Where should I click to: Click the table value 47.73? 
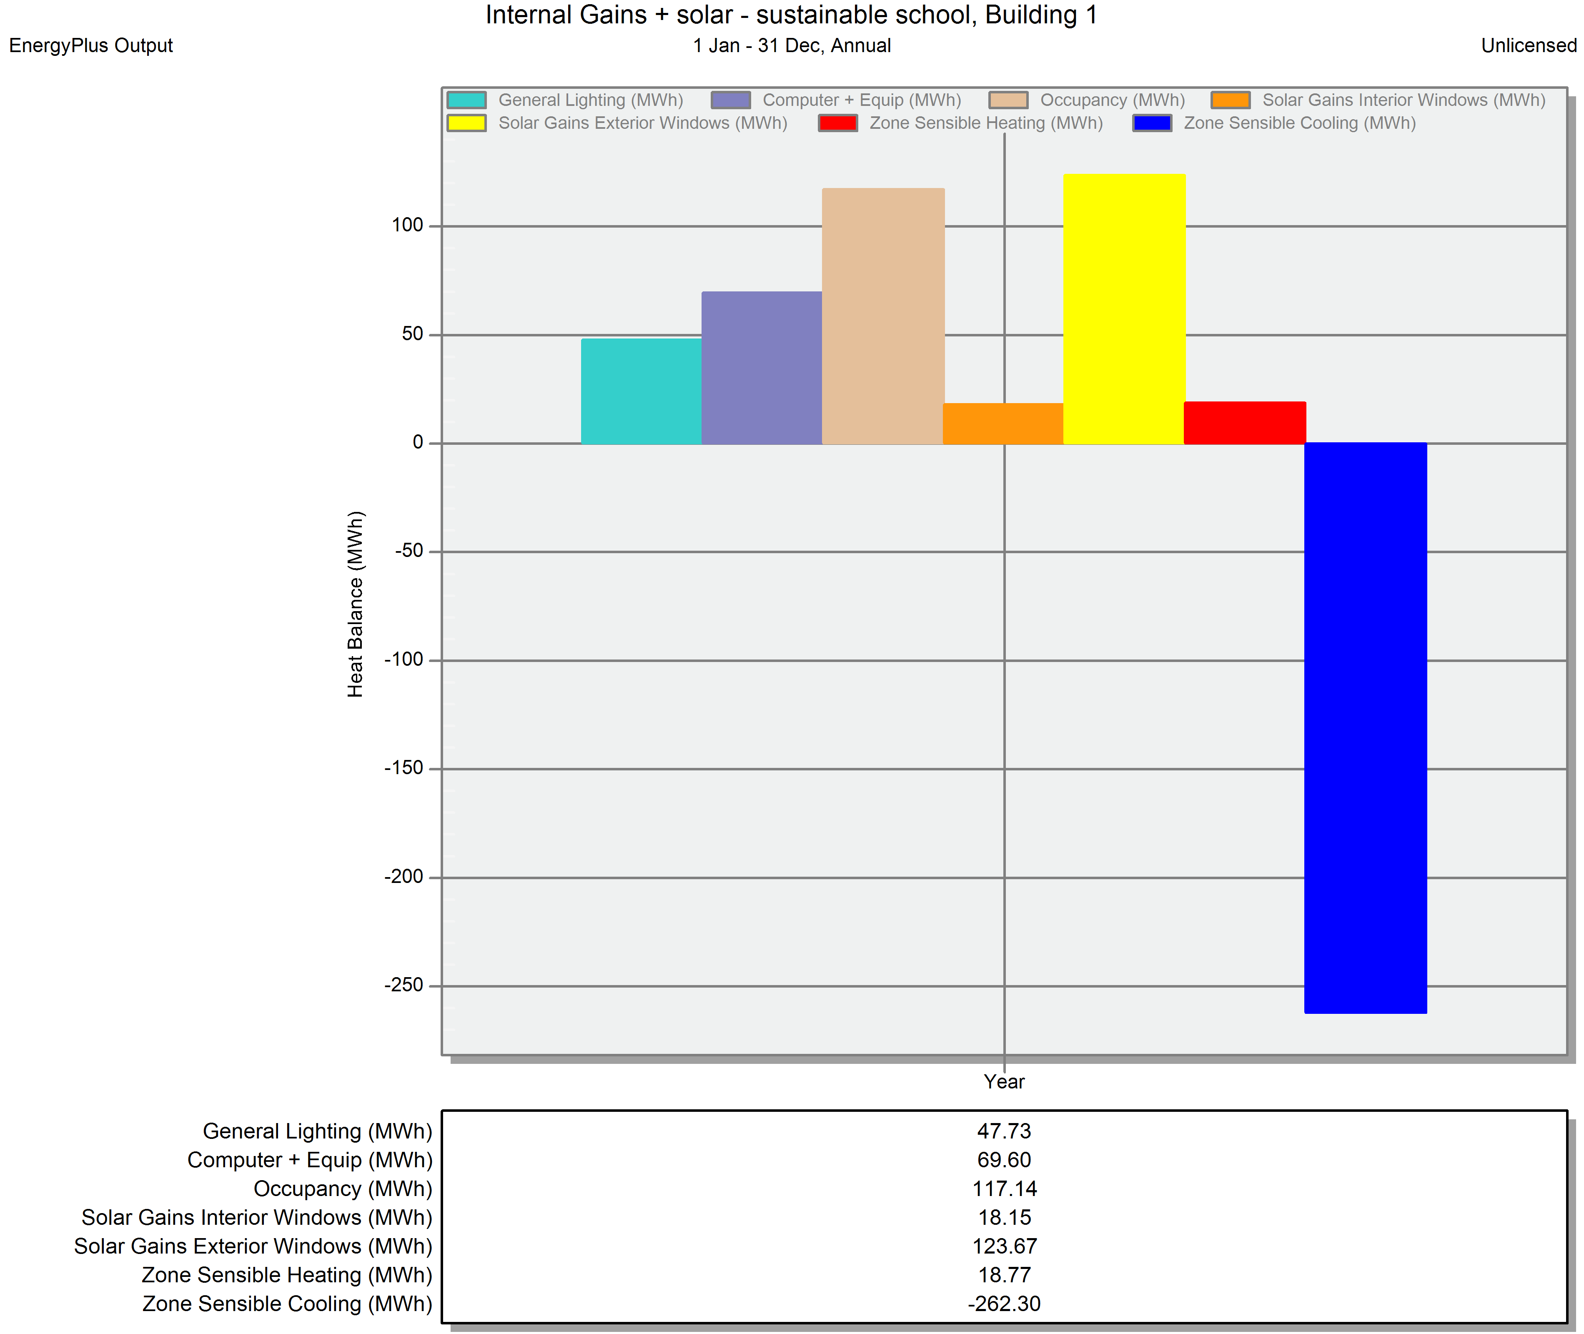pos(1004,1131)
